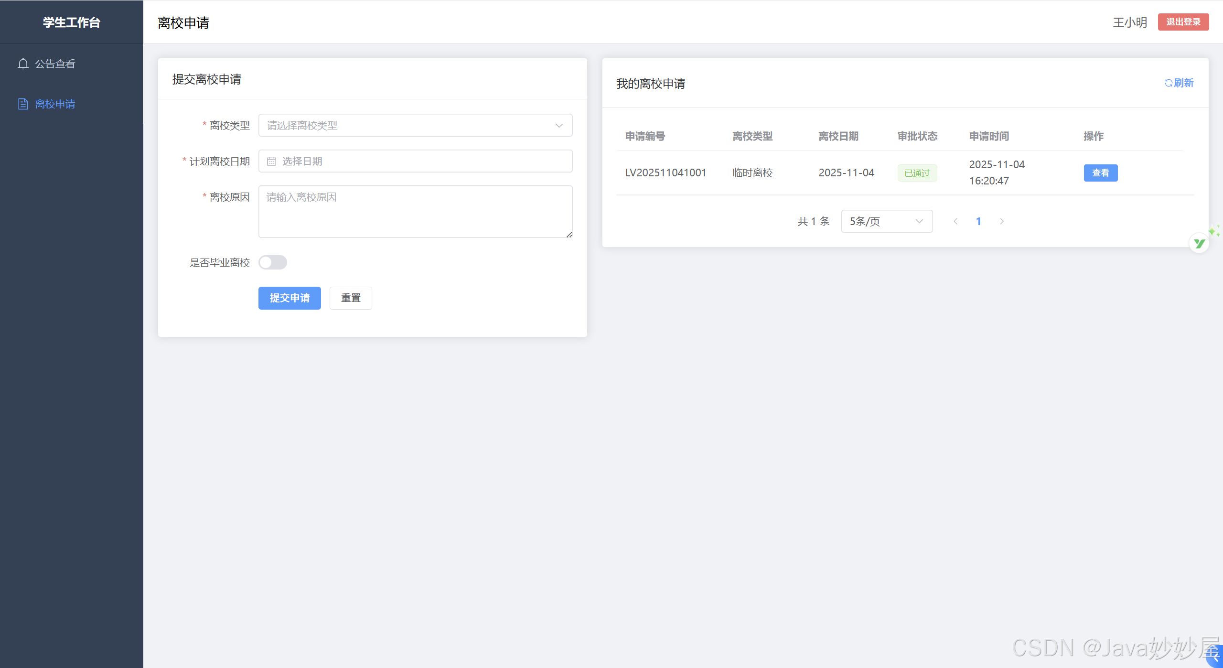Click the 2025-11-04 16:20:47 time cell

coord(997,172)
